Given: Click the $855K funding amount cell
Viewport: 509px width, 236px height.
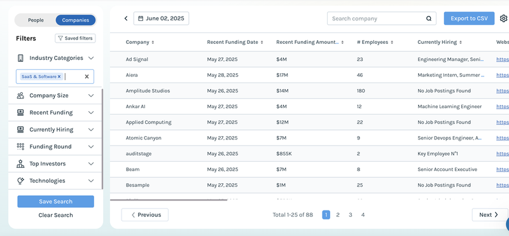Looking at the screenshot, I should point(284,154).
